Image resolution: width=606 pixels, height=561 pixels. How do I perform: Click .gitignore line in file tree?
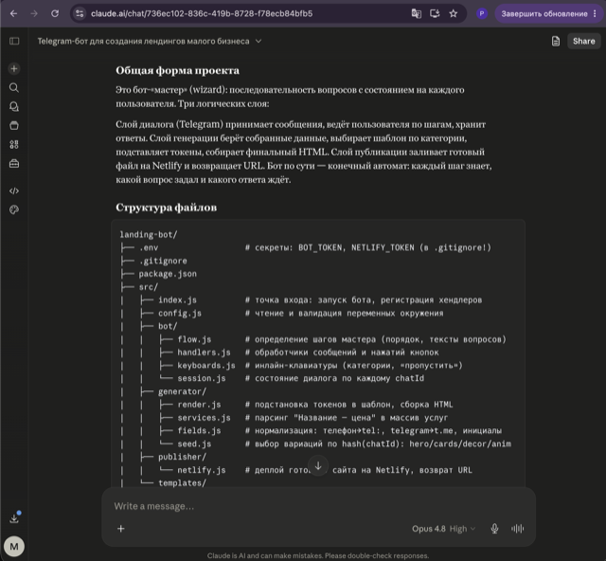pyautogui.click(x=163, y=261)
